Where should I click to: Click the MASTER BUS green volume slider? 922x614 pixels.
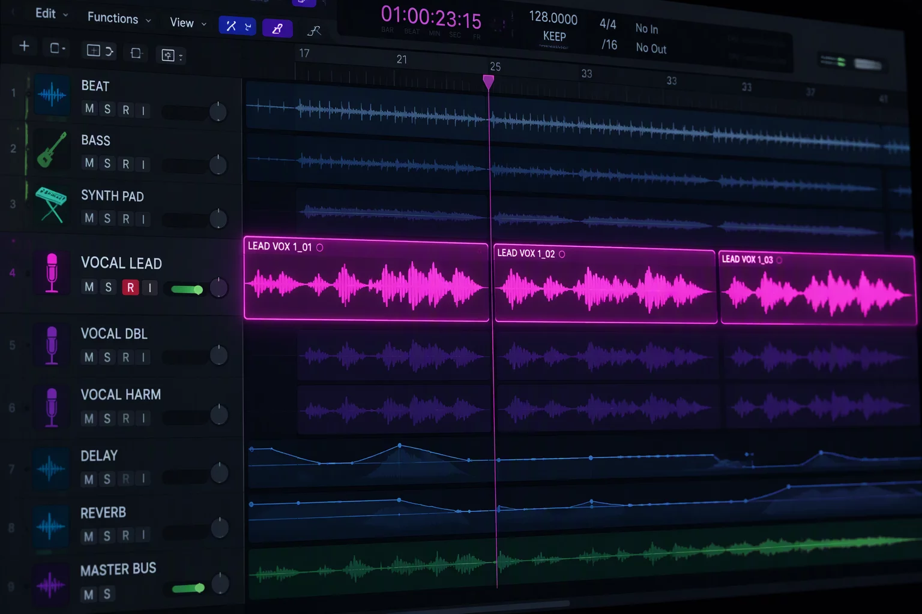[188, 588]
